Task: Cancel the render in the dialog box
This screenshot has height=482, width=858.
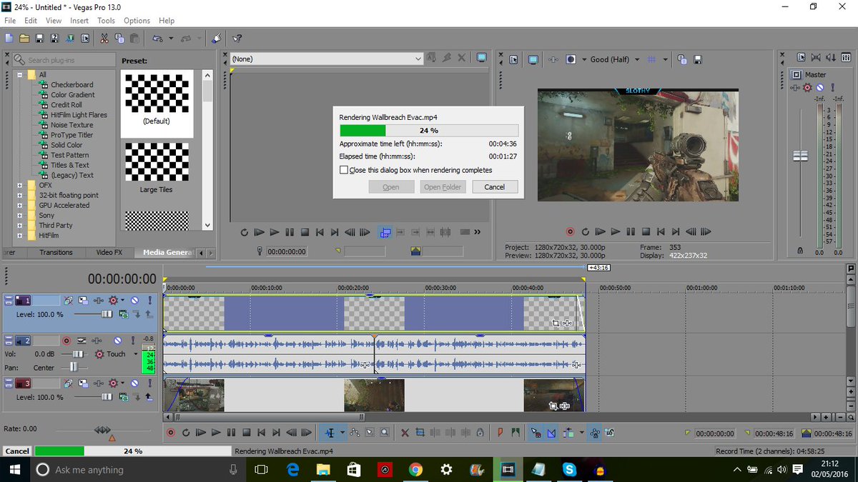Action: coord(494,187)
